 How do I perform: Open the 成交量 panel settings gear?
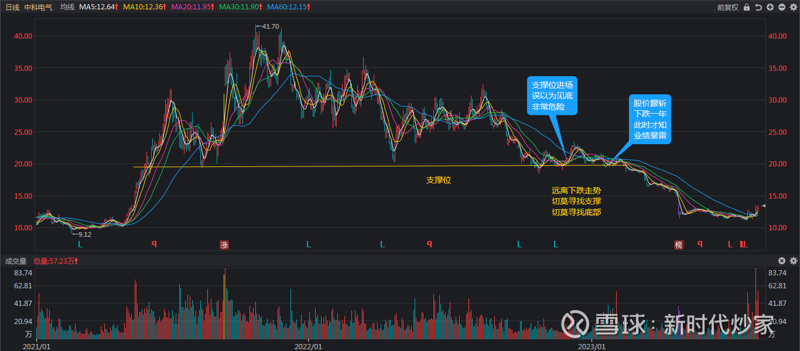[794, 261]
